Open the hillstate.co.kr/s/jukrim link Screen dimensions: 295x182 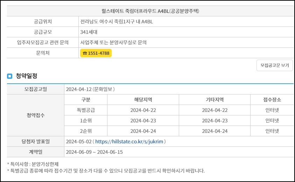click(x=129, y=142)
